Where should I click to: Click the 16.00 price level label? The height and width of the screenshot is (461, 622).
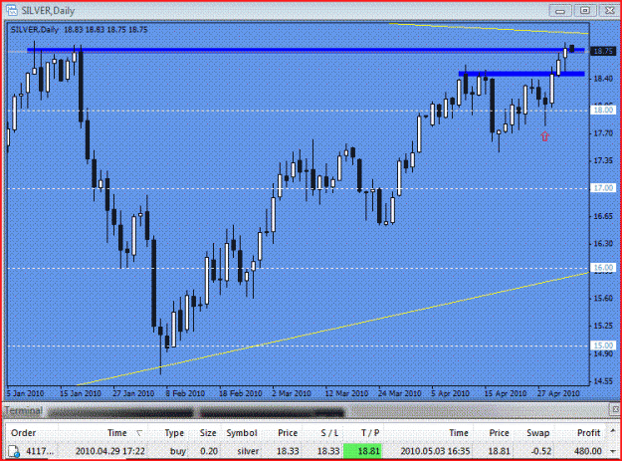tap(603, 268)
